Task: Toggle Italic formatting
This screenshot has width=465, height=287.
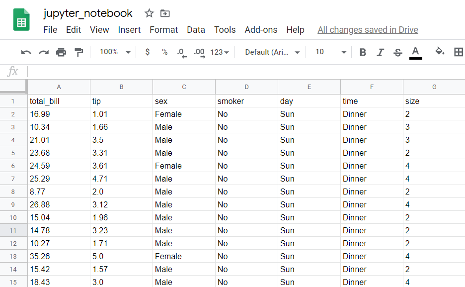Action: (x=380, y=53)
